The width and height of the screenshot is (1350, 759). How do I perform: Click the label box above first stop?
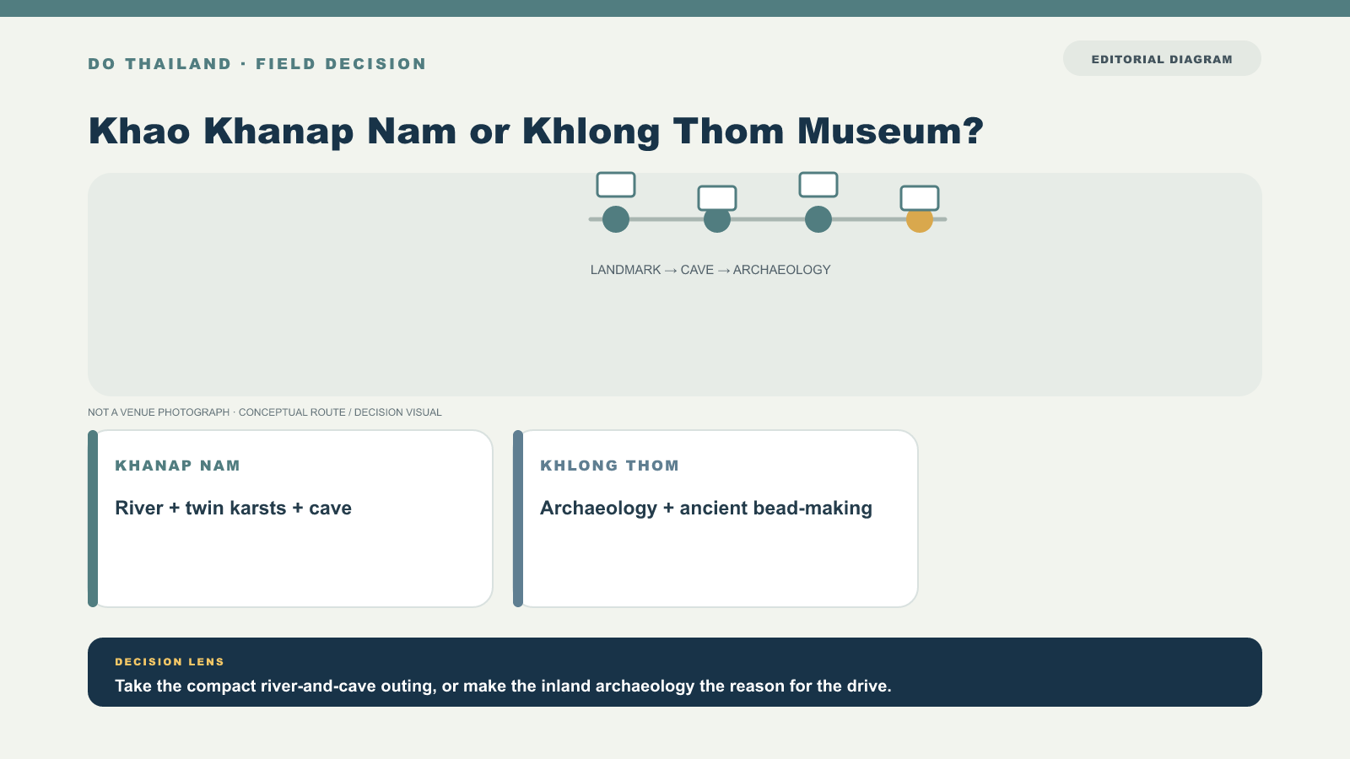pyautogui.click(x=616, y=185)
